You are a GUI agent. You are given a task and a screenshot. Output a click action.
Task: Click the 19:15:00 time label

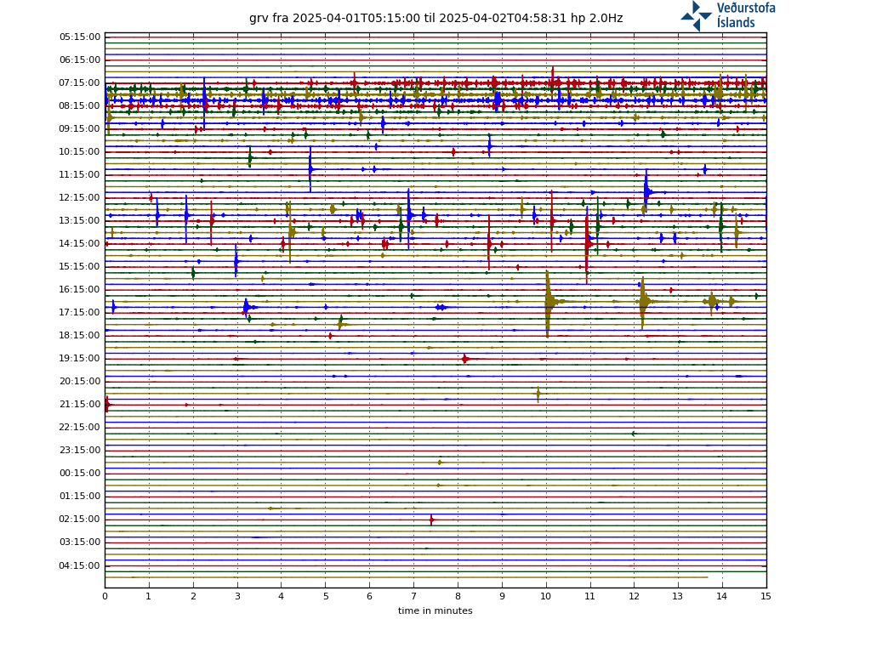pyautogui.click(x=80, y=359)
